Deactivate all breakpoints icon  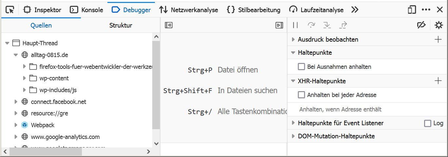(x=421, y=25)
